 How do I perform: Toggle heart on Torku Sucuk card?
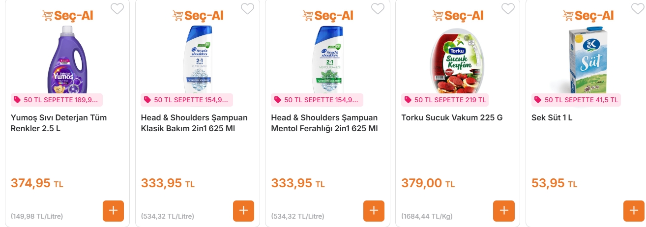pyautogui.click(x=508, y=9)
